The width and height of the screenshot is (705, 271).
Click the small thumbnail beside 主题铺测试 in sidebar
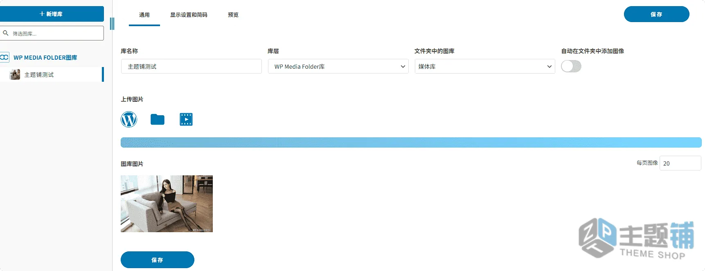click(15, 74)
